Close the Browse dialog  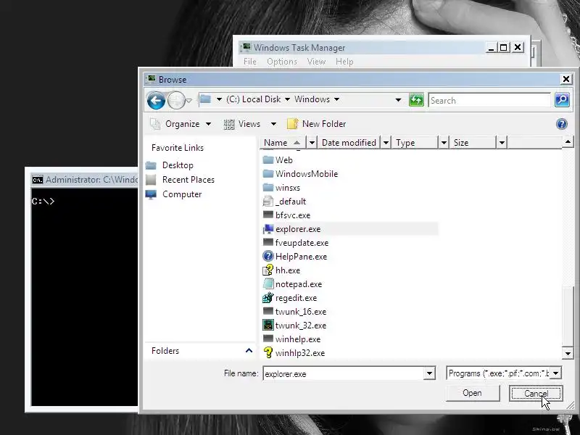tap(566, 79)
